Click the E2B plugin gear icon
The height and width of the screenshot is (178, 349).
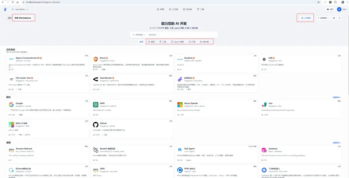click(264, 59)
